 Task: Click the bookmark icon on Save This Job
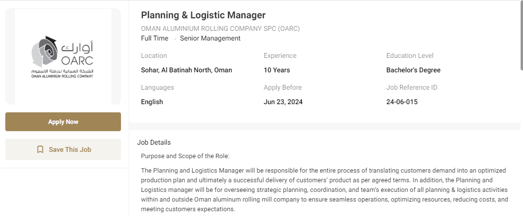click(x=40, y=149)
